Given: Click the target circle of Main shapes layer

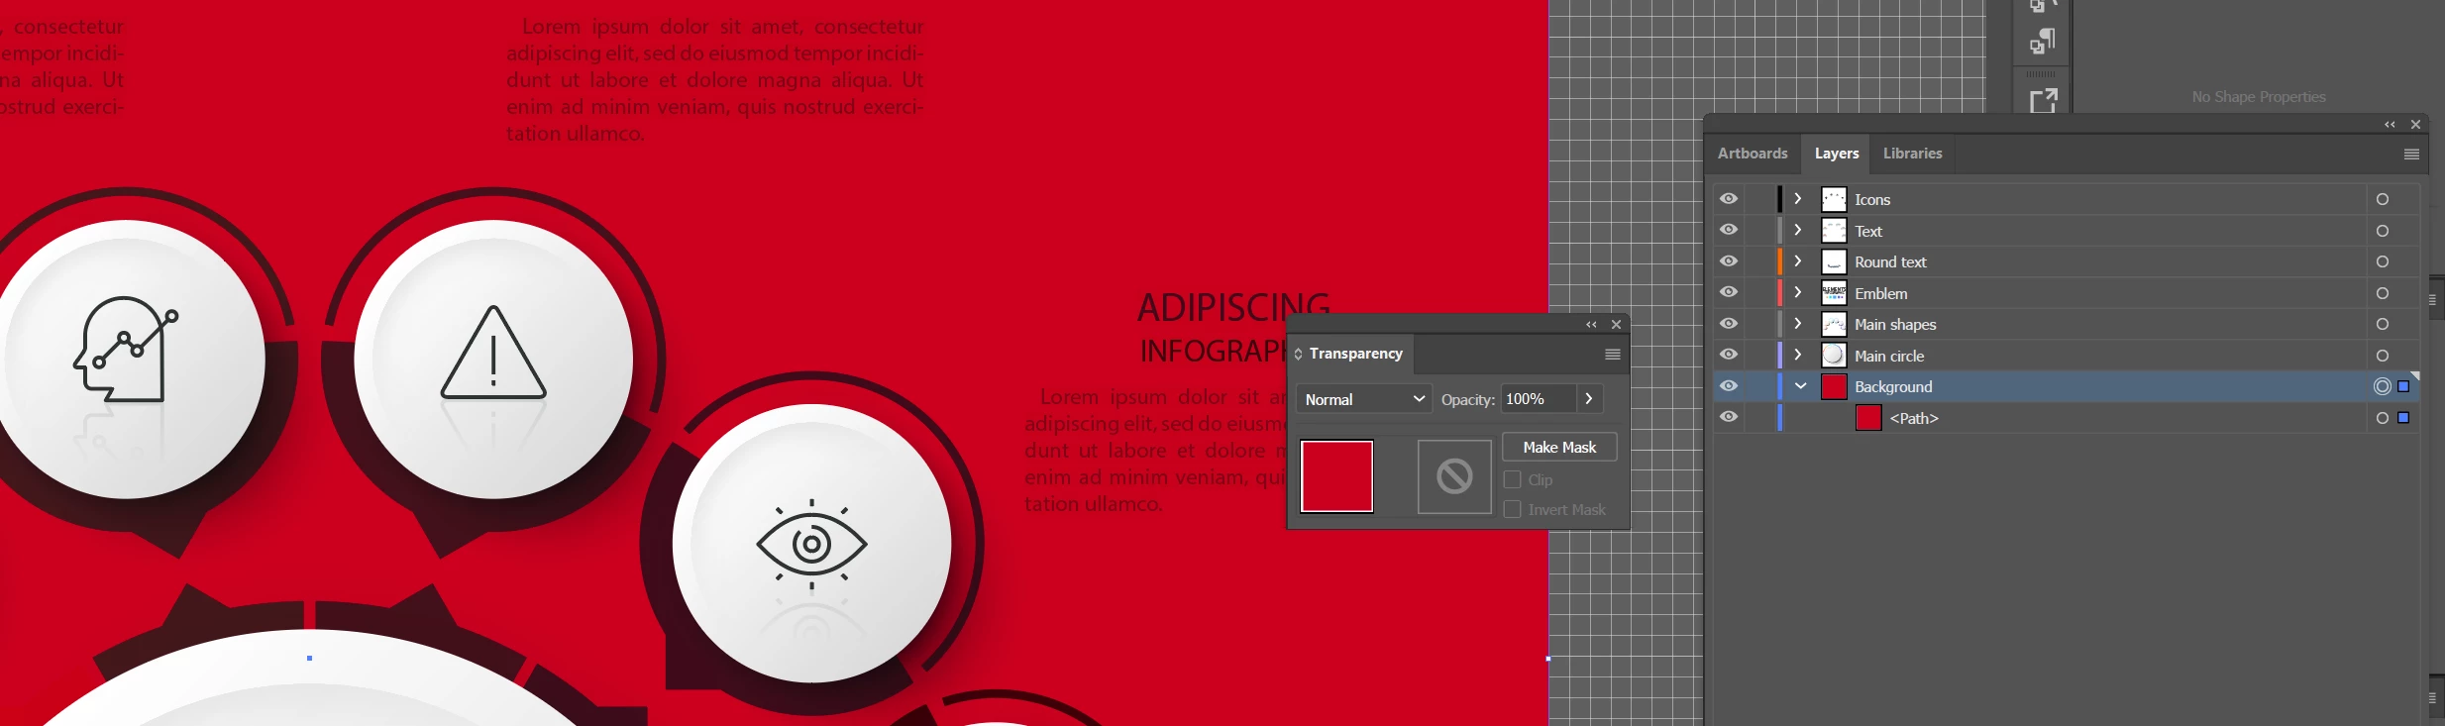Looking at the screenshot, I should pos(2382,324).
